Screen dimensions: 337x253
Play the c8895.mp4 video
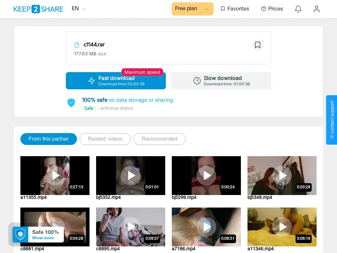coord(131,227)
